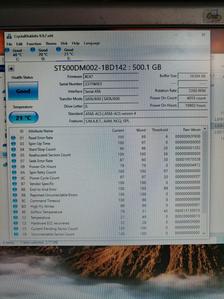224x299 pixels.
Task: Click the status icon for Spin-Up Time
Action: 14,144
